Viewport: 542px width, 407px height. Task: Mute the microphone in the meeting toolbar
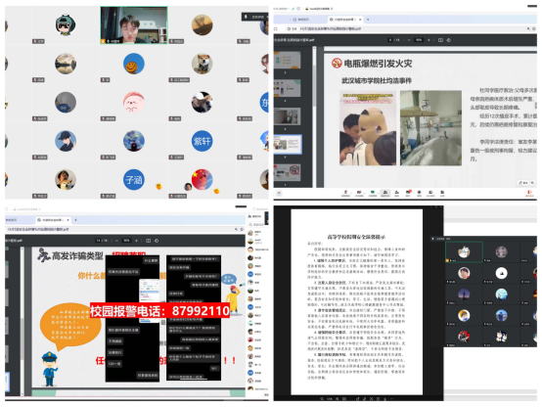(x=345, y=193)
